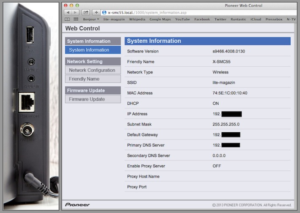Image resolution: width=300 pixels, height=213 pixels.
Task: Open the Bonjour bookmarks dropdown
Action: click(x=91, y=19)
